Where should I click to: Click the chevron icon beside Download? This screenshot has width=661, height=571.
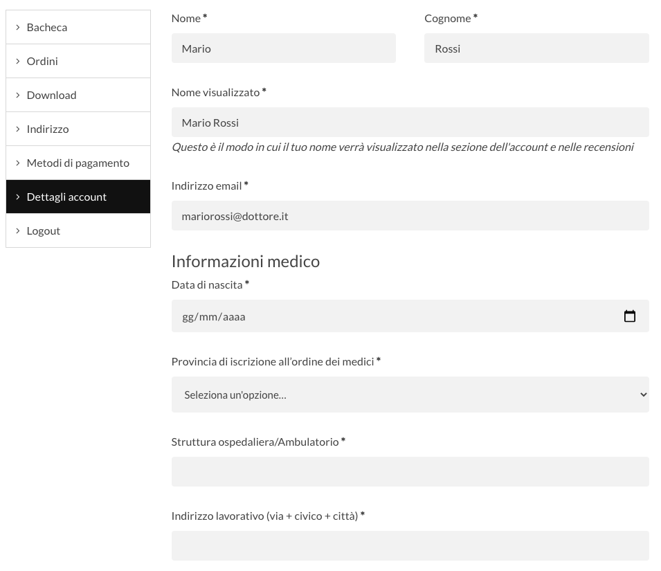tap(18, 95)
